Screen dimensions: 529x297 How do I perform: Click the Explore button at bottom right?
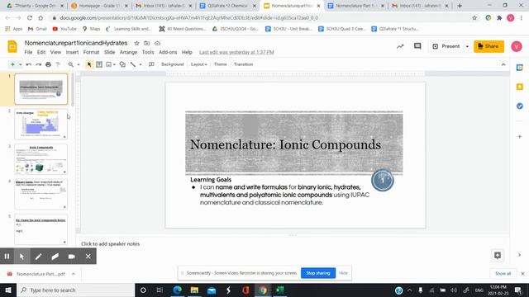tap(498, 255)
